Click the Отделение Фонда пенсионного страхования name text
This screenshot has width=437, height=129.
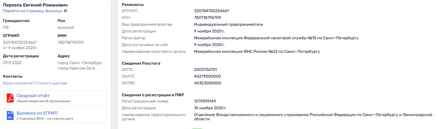click(313, 115)
